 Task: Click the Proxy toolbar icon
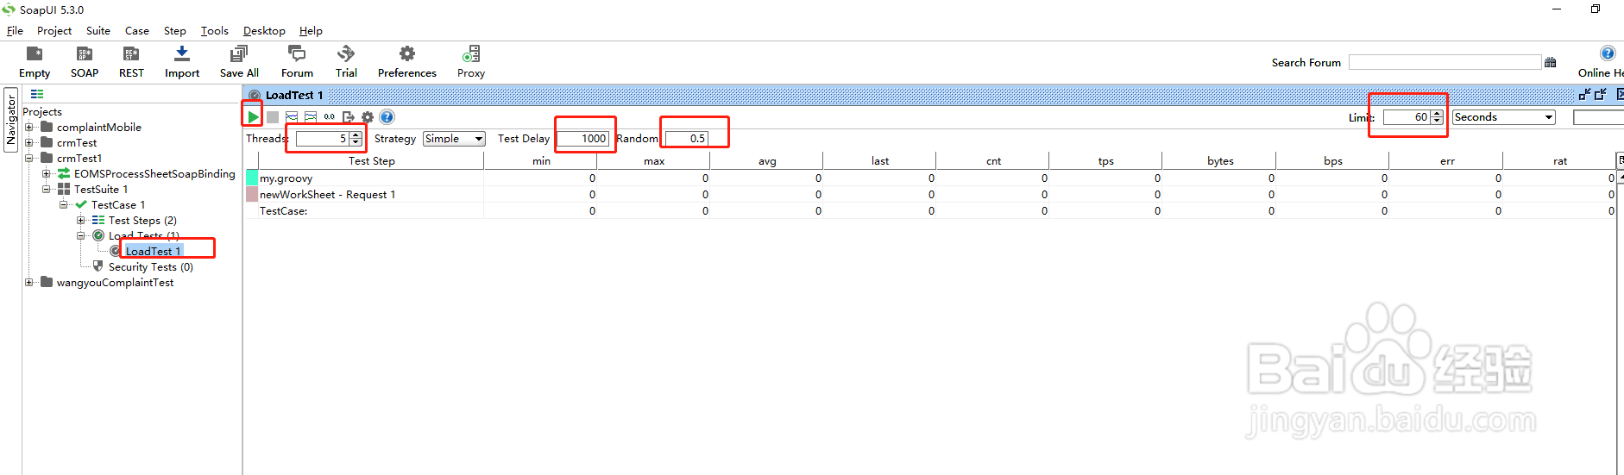click(471, 62)
